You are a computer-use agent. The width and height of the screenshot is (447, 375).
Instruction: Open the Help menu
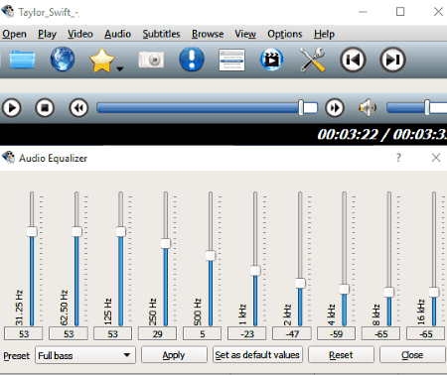[324, 34]
